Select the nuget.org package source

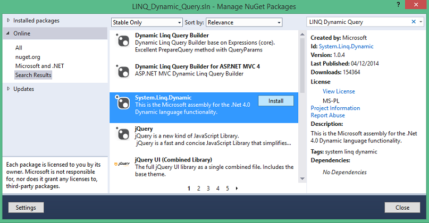click(28, 57)
